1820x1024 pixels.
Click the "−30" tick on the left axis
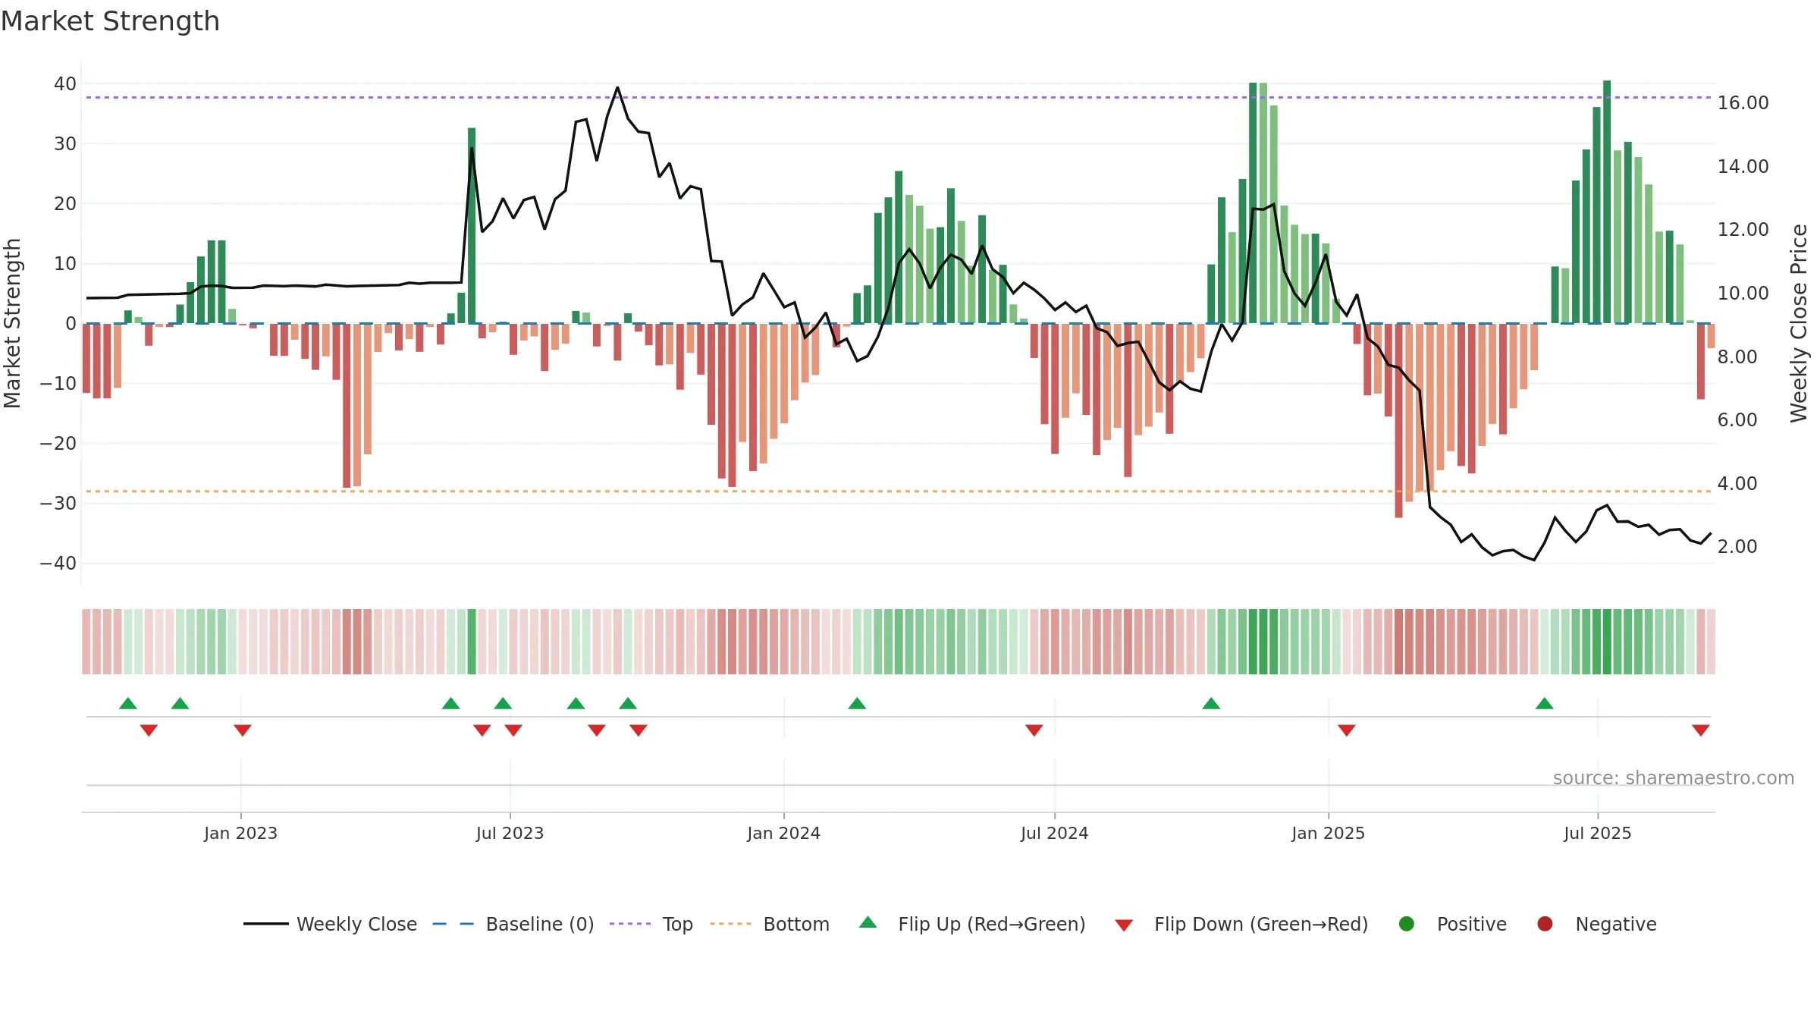pos(58,503)
